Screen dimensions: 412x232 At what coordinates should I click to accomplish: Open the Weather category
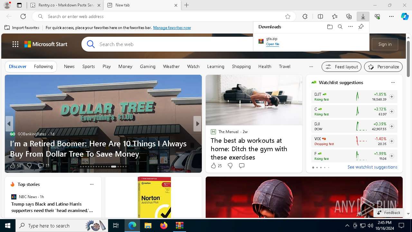(171, 66)
